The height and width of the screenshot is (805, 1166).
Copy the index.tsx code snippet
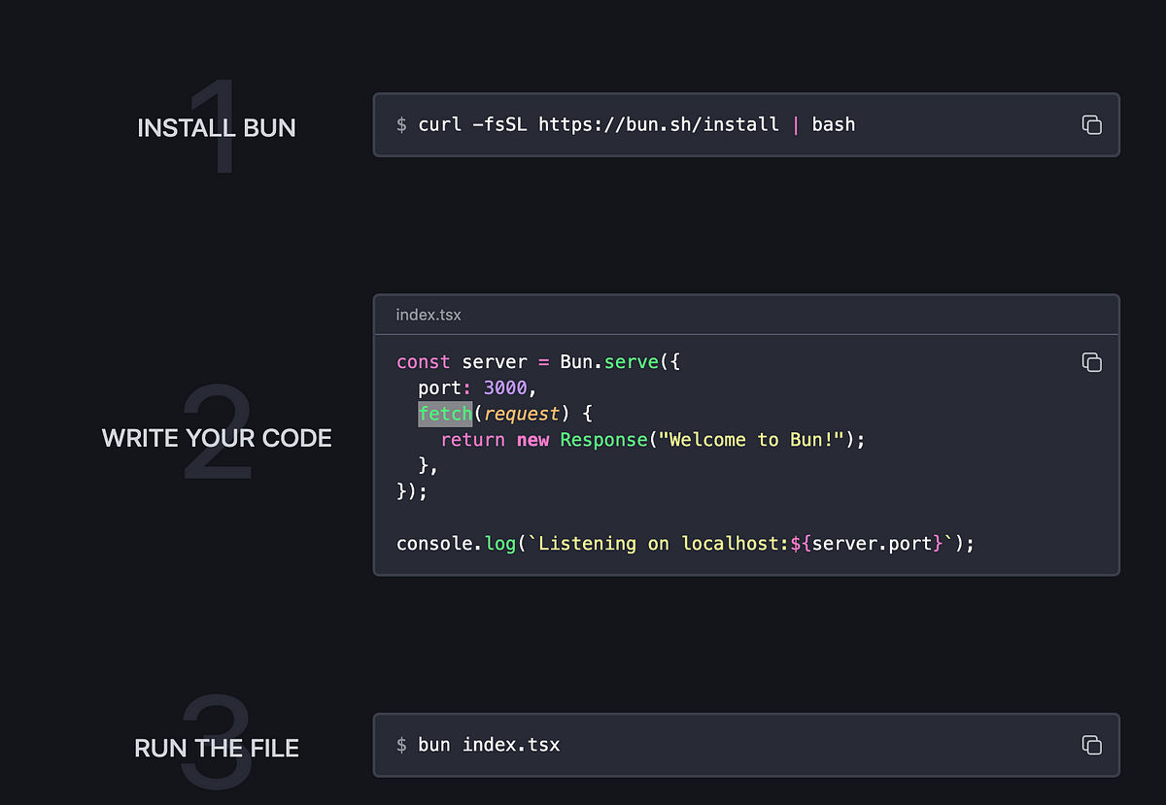pos(1091,362)
